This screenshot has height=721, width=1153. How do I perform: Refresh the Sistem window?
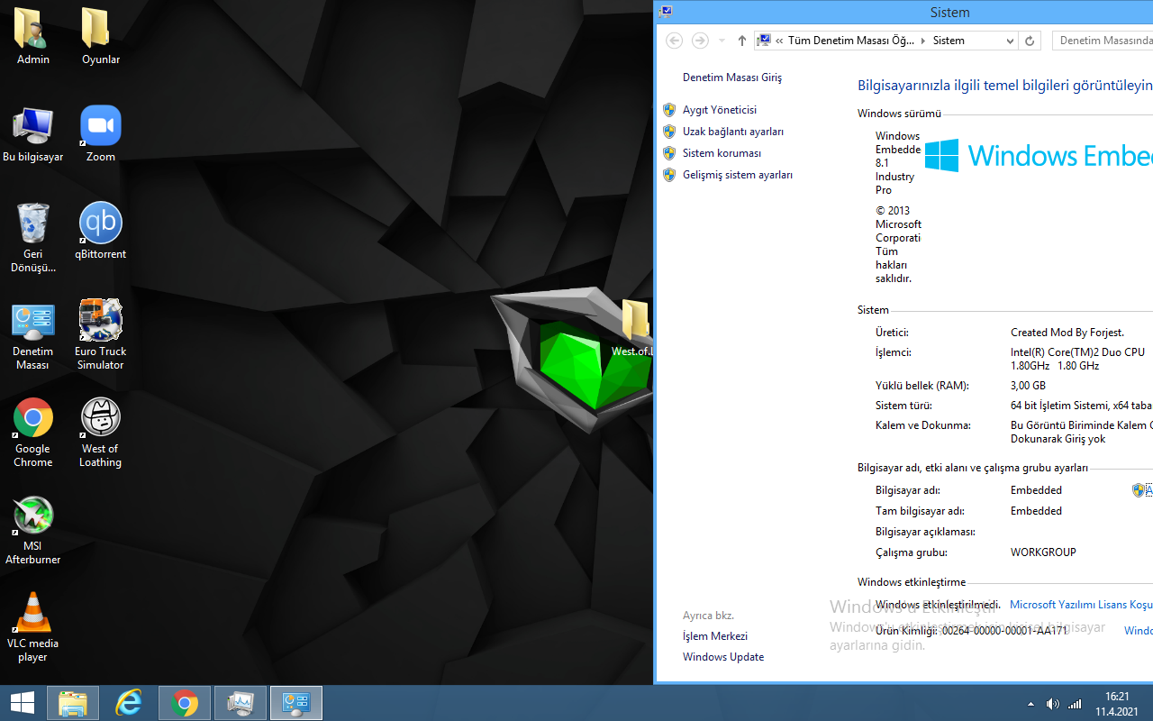pyautogui.click(x=1030, y=41)
